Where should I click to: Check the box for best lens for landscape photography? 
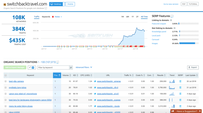click(x=6, y=100)
